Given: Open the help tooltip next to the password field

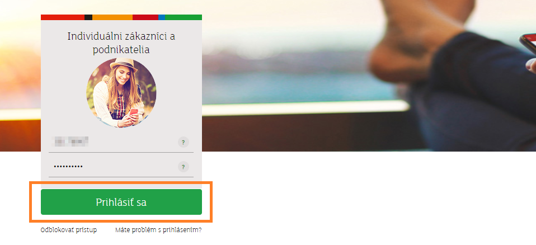Looking at the screenshot, I should (183, 167).
